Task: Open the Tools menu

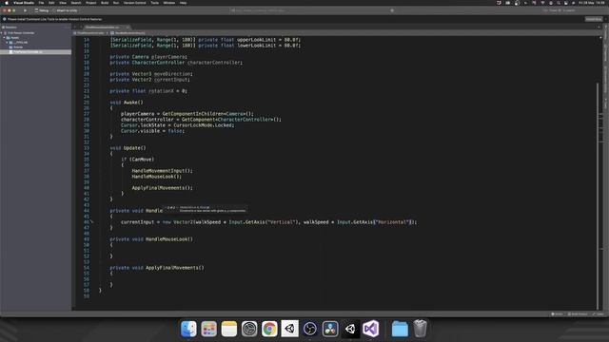Action: [154, 3]
